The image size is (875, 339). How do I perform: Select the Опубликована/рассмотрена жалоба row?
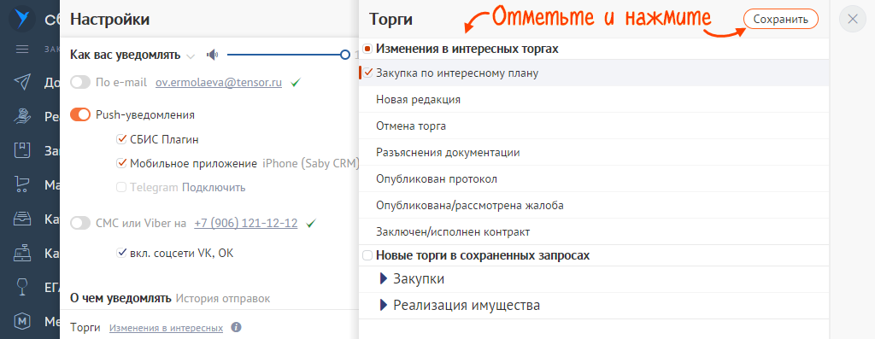pos(594,205)
